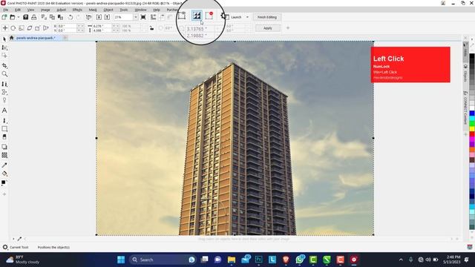This screenshot has height=267, width=475.
Task: Click the Save disk icon
Action: coord(25,17)
